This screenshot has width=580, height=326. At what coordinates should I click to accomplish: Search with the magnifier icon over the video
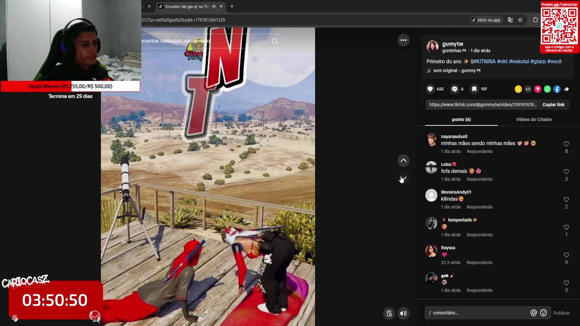[x=275, y=41]
